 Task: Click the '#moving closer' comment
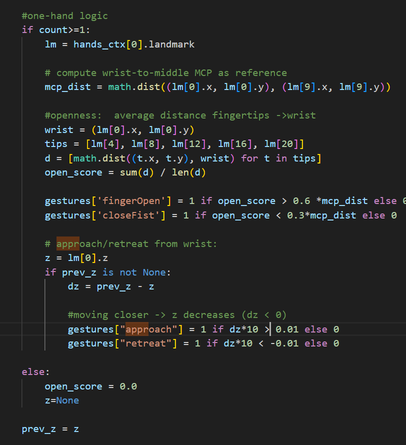(x=177, y=315)
